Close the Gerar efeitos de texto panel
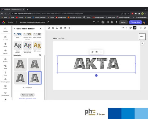Image resolution: width=148 pixels, height=119 pixels. [x=41, y=29]
